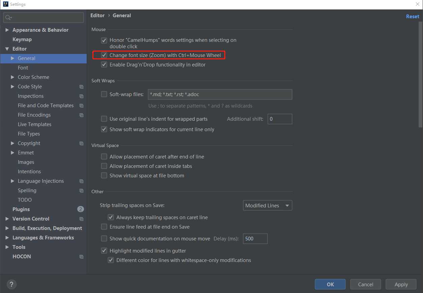Viewport: 423px width, 293px height.
Task: Expand Version Control tree node
Action: pyautogui.click(x=7, y=219)
